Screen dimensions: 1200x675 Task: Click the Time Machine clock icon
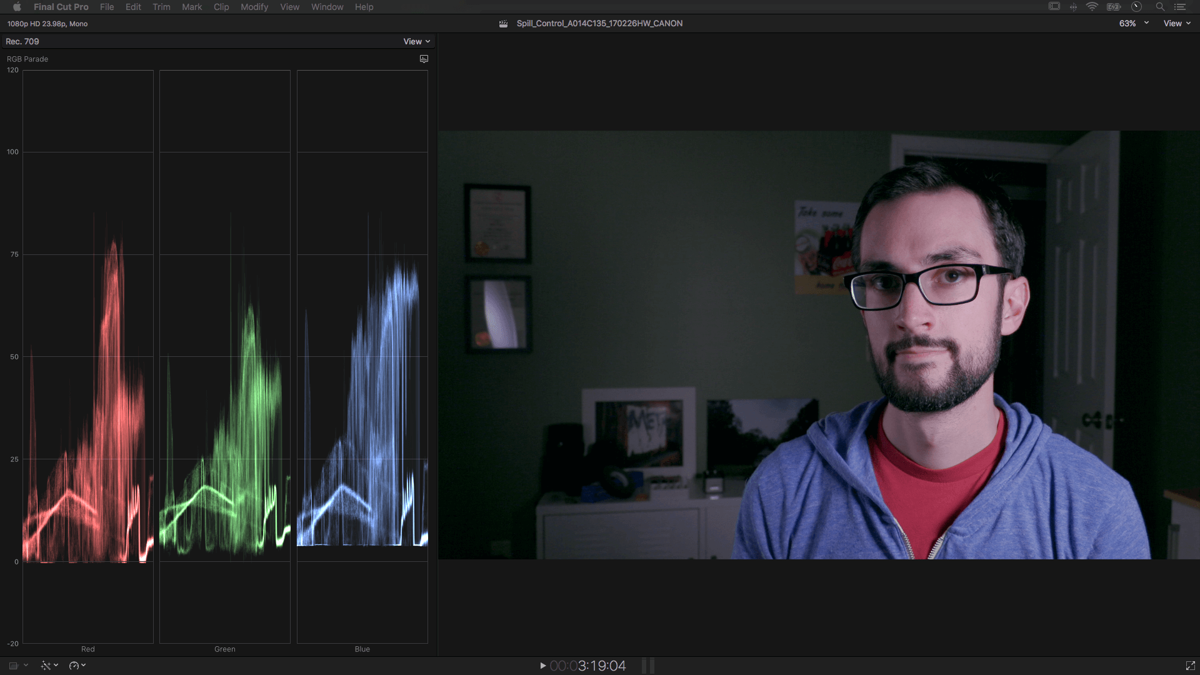1137,7
